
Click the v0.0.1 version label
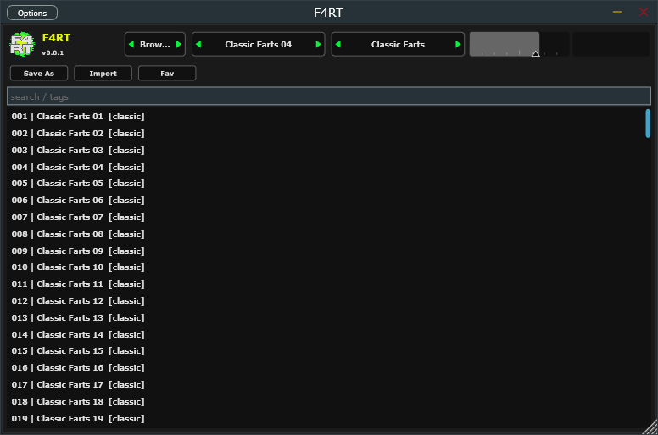click(53, 52)
